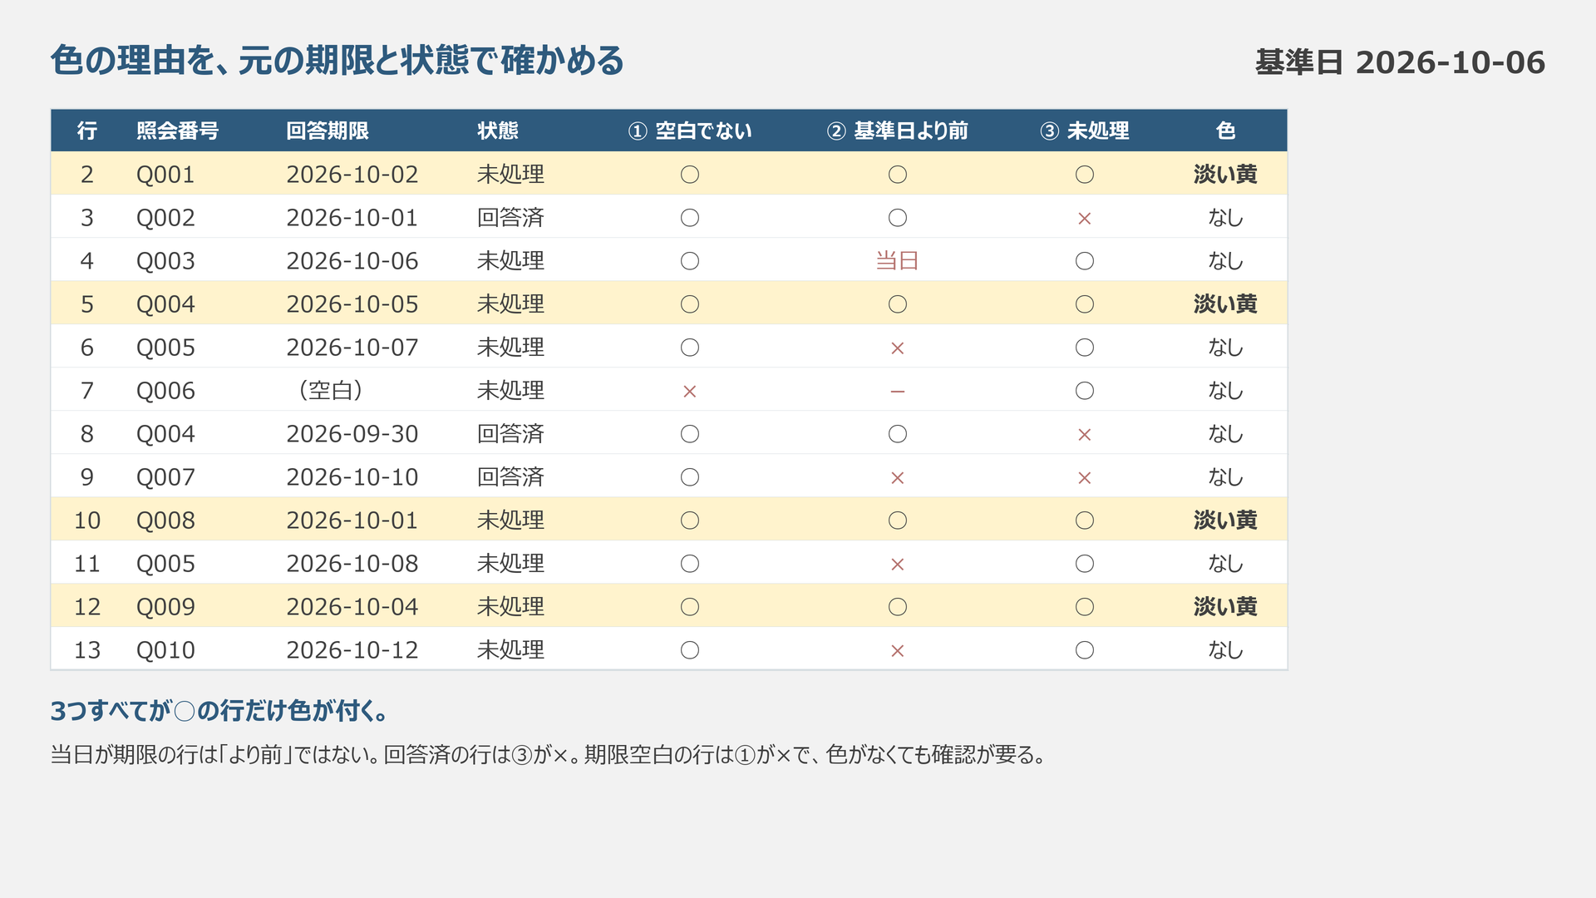Click the (空白) deadline cell
Screen dimensions: 1596x898
pos(330,391)
